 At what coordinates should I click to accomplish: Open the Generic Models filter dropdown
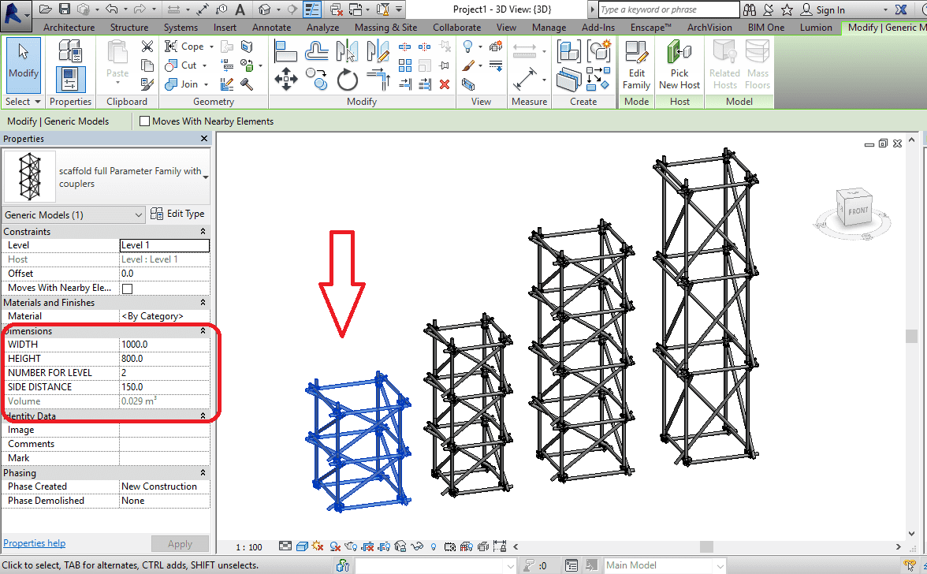tap(74, 215)
